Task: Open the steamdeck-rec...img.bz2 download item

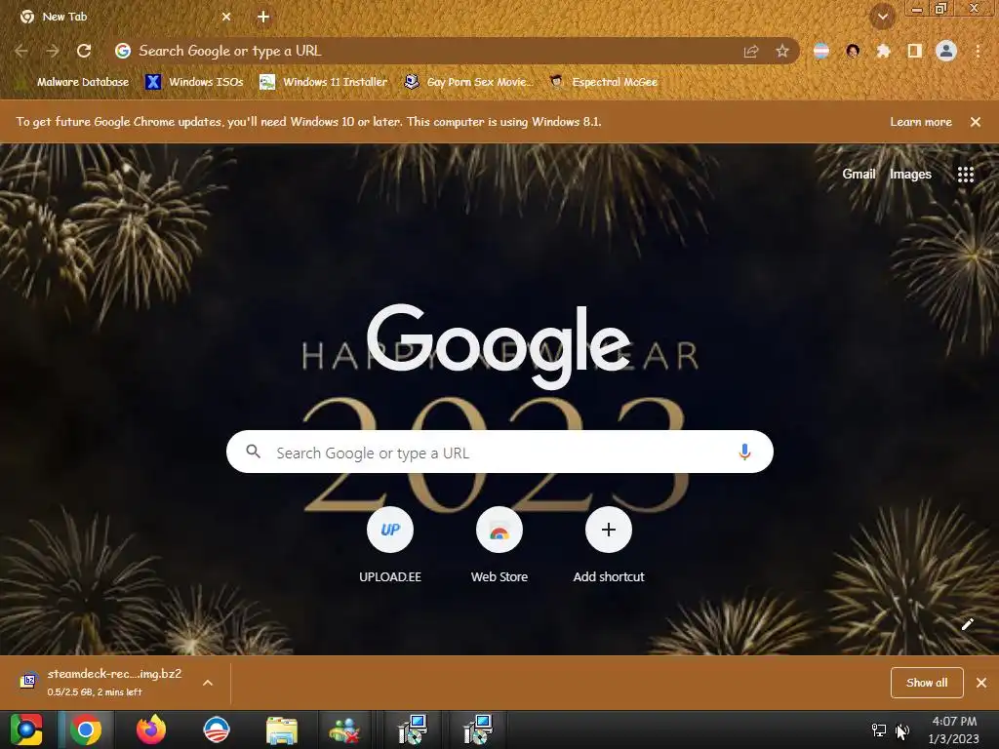Action: pyautogui.click(x=114, y=682)
